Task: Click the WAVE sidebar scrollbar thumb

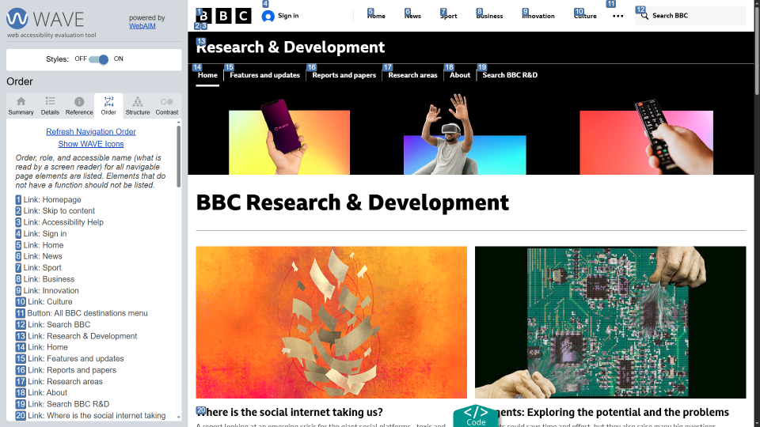Action: [x=178, y=157]
